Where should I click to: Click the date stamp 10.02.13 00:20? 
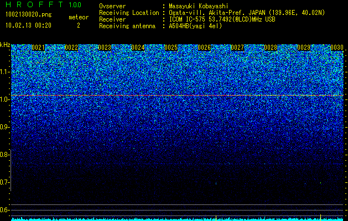point(29,25)
